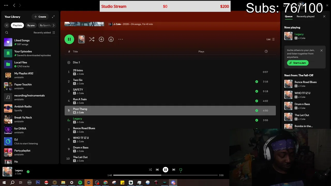This screenshot has height=186, width=331.
Task: Go forward with the right arrow
Action: [x=20, y=5]
